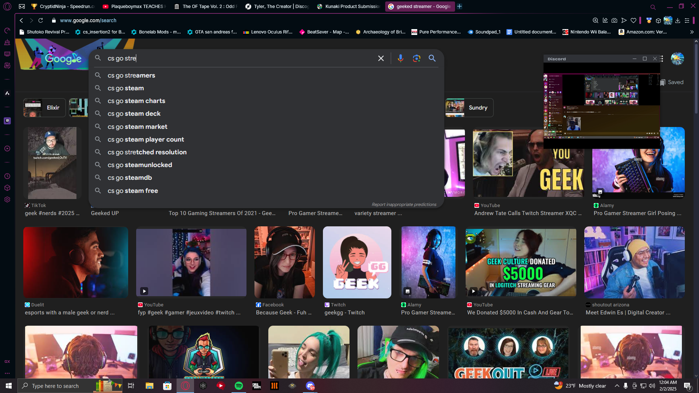699x393 pixels.
Task: Select the 'cs go streamers' suggestion
Action: (131, 75)
